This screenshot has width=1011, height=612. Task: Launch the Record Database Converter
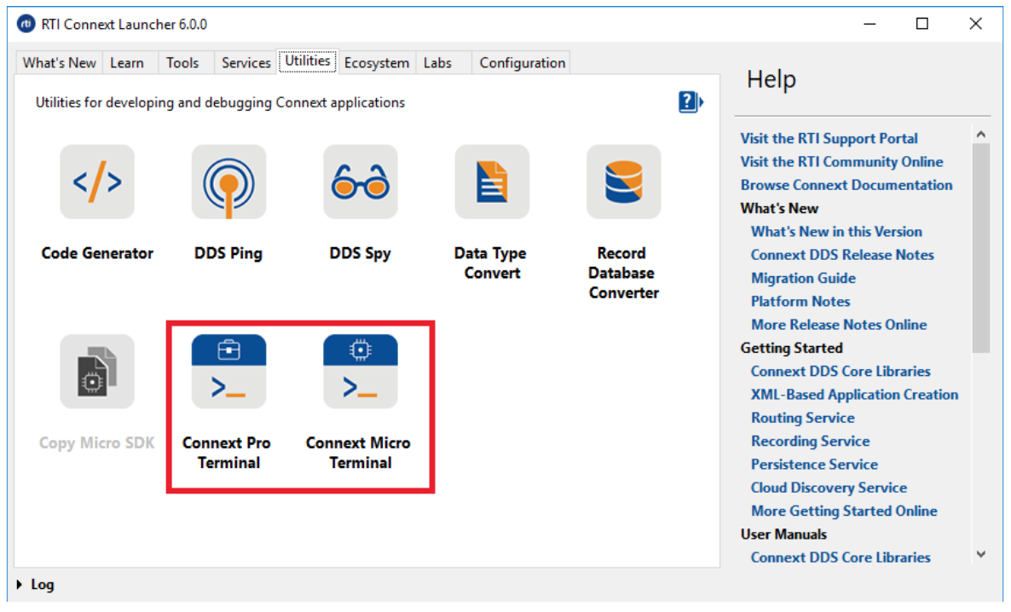pos(623,182)
